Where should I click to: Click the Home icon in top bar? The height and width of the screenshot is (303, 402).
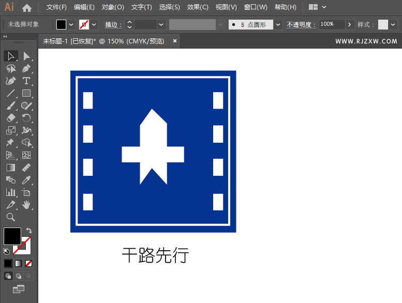click(27, 7)
